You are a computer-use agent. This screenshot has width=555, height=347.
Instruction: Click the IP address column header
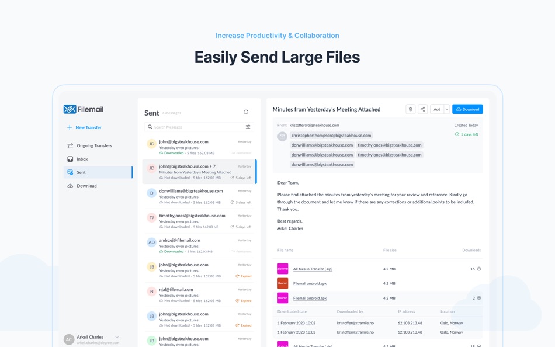click(406, 311)
